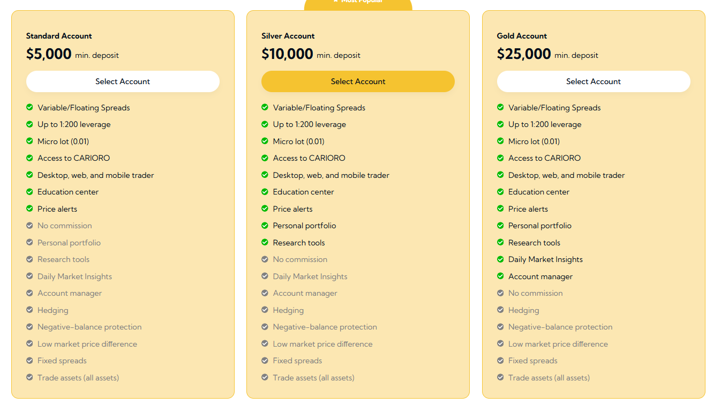Click the $25,000 min. deposit price
The image size is (721, 404).
[x=524, y=54]
